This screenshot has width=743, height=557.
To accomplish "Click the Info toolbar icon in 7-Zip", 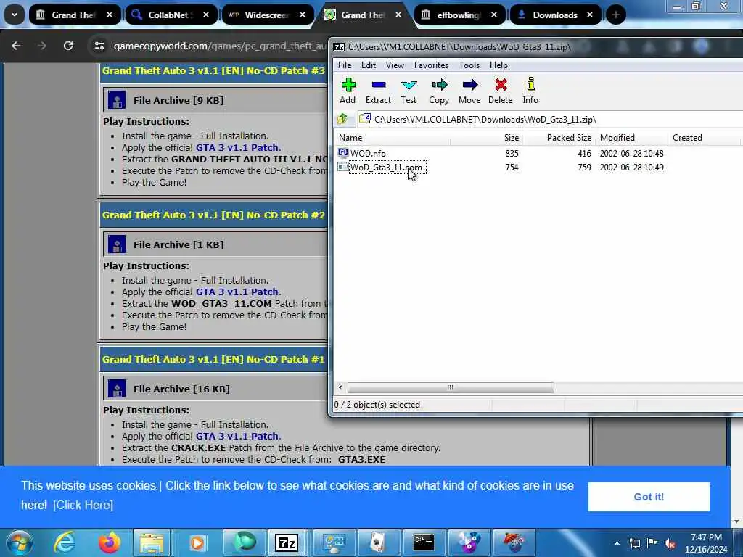I will [x=530, y=91].
